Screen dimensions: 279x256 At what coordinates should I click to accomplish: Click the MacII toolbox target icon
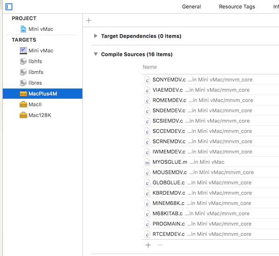point(23,104)
